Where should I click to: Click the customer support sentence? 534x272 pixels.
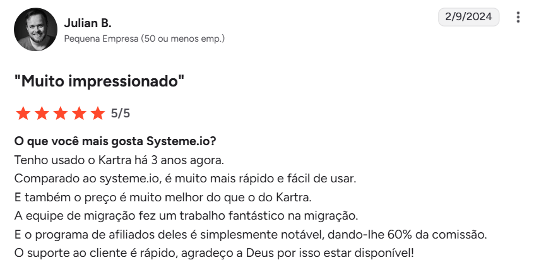coord(213,254)
